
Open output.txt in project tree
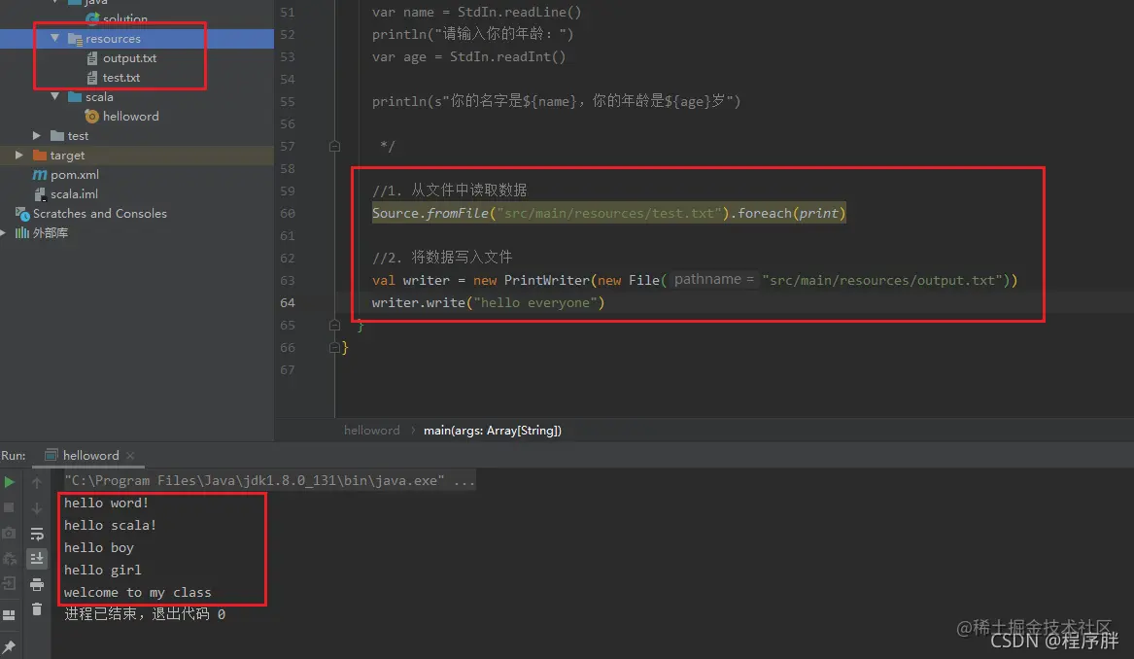point(129,58)
